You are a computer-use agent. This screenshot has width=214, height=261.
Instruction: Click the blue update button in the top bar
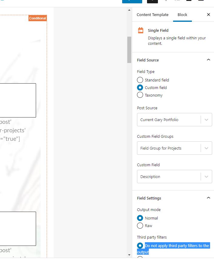point(132,2)
